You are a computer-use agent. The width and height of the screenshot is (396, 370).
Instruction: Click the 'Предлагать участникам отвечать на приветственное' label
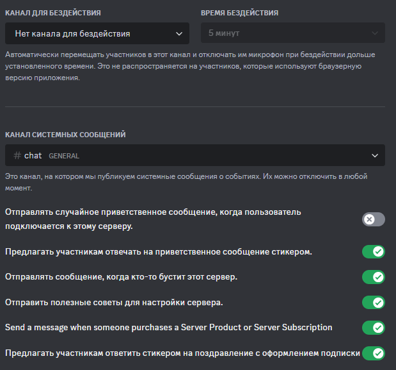(158, 251)
